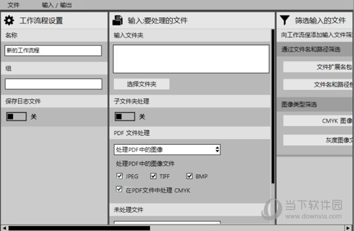Uncheck the TIFF checkbox

[x=153, y=176]
